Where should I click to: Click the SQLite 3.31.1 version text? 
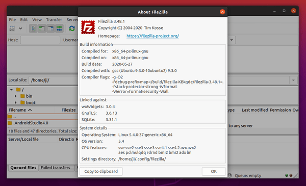(x=111, y=120)
